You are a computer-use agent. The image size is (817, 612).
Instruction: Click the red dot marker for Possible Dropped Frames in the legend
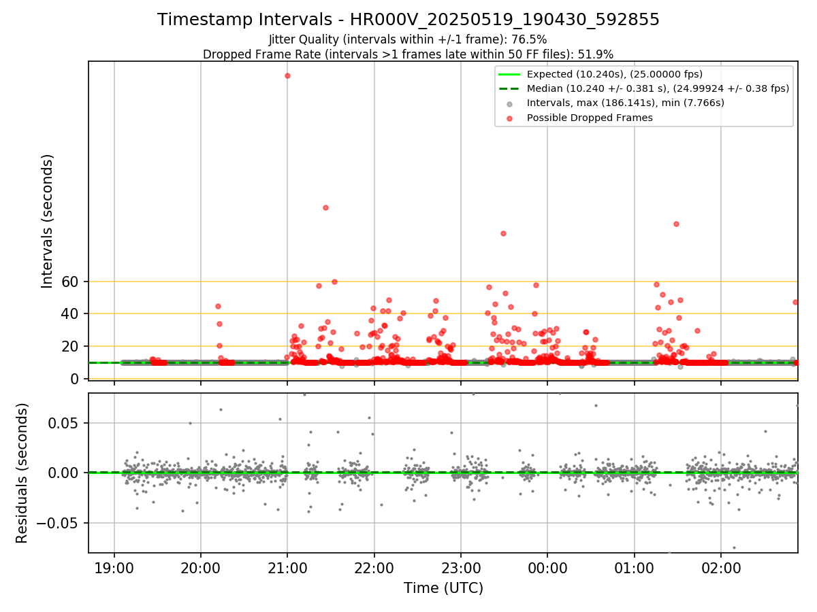point(509,118)
